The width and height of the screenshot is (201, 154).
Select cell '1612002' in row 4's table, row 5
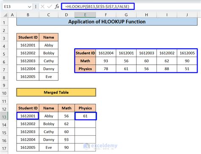28,53
